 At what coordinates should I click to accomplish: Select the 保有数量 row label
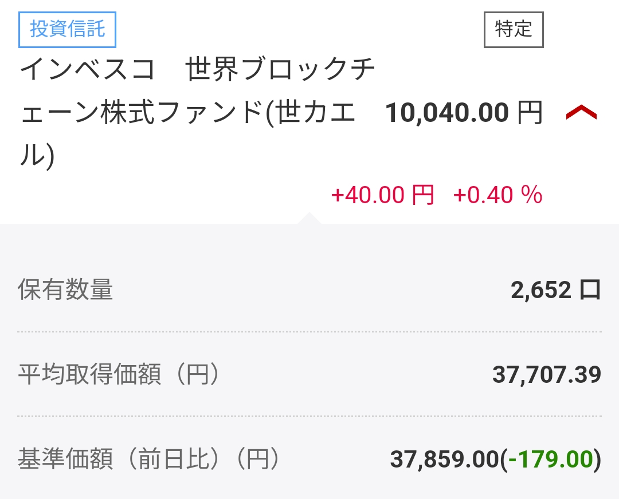[65, 290]
